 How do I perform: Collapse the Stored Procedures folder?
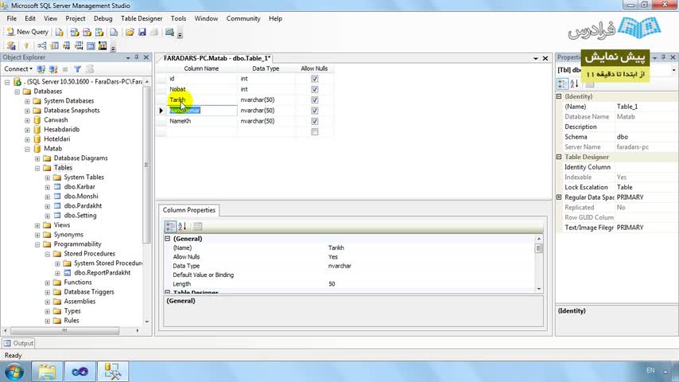tap(47, 254)
